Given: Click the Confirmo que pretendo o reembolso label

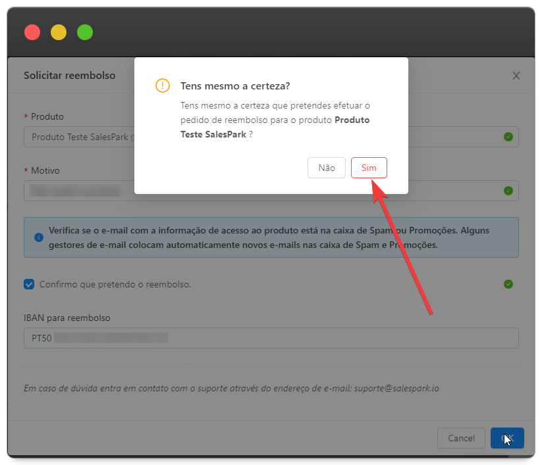Looking at the screenshot, I should 115,284.
